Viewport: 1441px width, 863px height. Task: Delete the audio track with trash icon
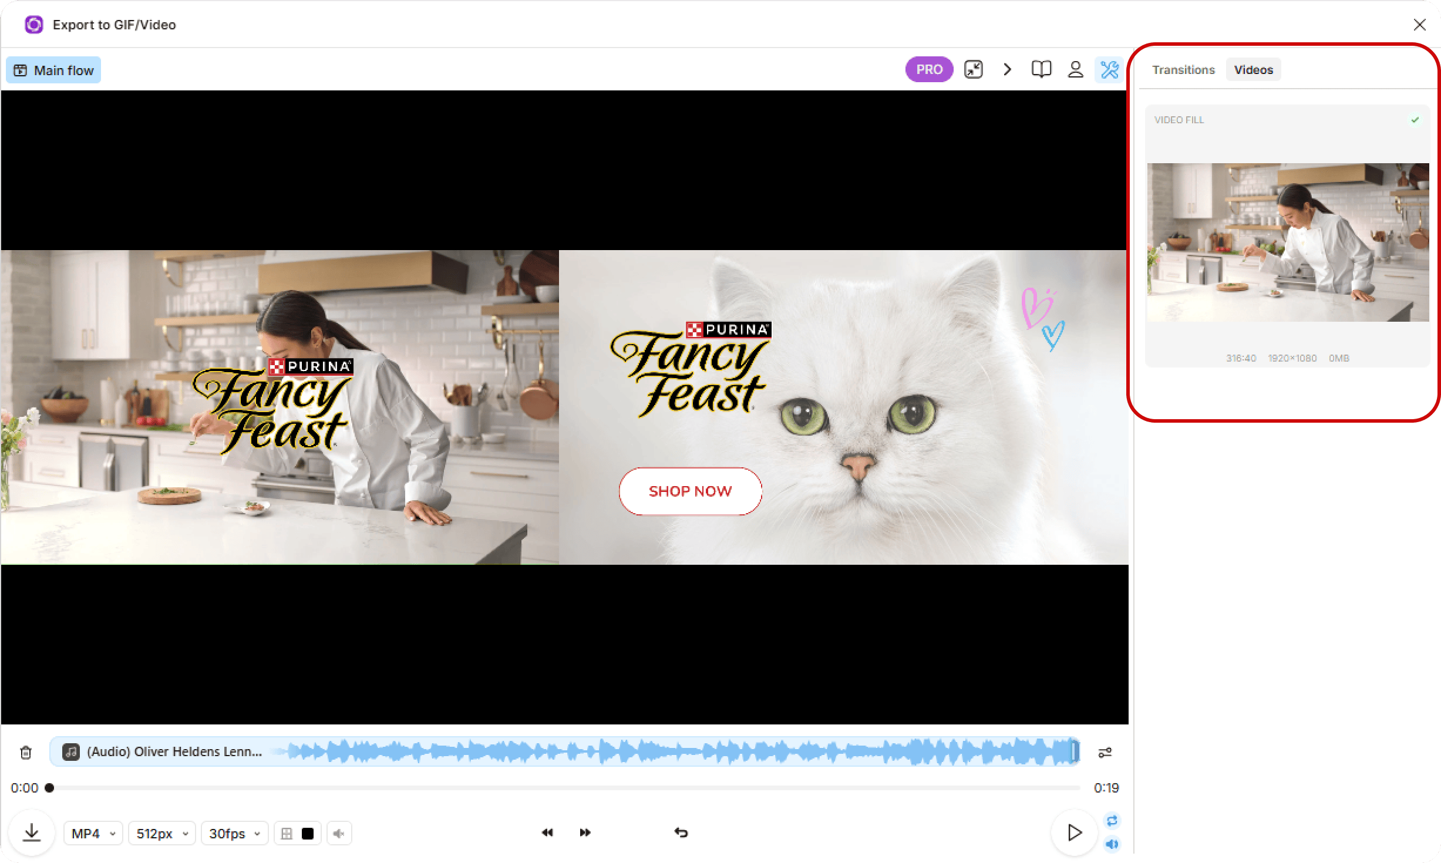point(26,752)
